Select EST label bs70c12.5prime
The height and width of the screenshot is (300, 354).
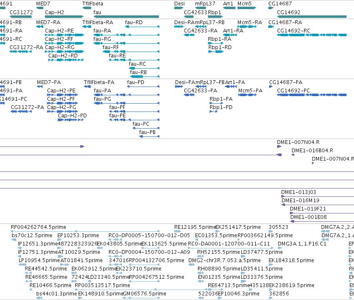(32, 236)
